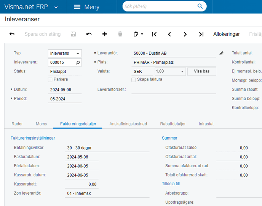262x206 pixels.
Task: Click the Kassarabatt 0,00 field
Action: (82, 184)
